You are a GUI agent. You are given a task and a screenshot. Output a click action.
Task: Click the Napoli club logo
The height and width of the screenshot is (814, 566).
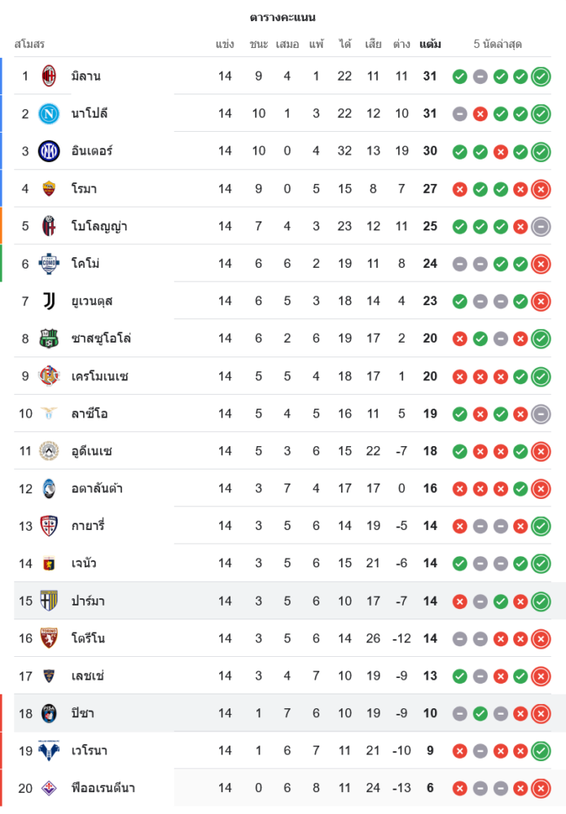click(x=50, y=113)
